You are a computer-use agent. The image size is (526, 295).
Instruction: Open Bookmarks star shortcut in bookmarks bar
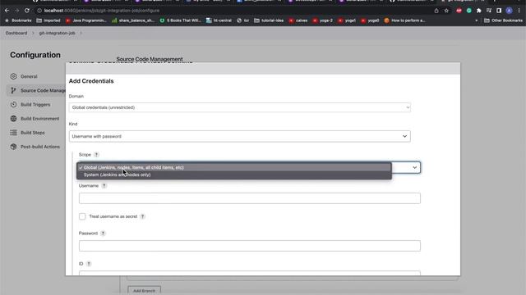coord(18,20)
